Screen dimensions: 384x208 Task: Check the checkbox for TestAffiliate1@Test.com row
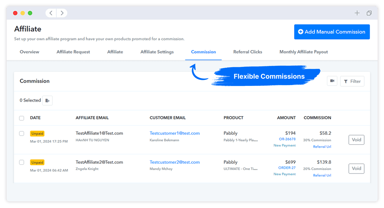(x=21, y=134)
